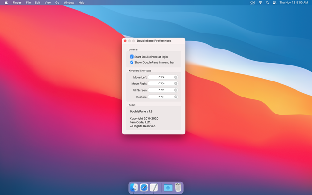Click the About section label
The width and height of the screenshot is (312, 195).
point(132,105)
